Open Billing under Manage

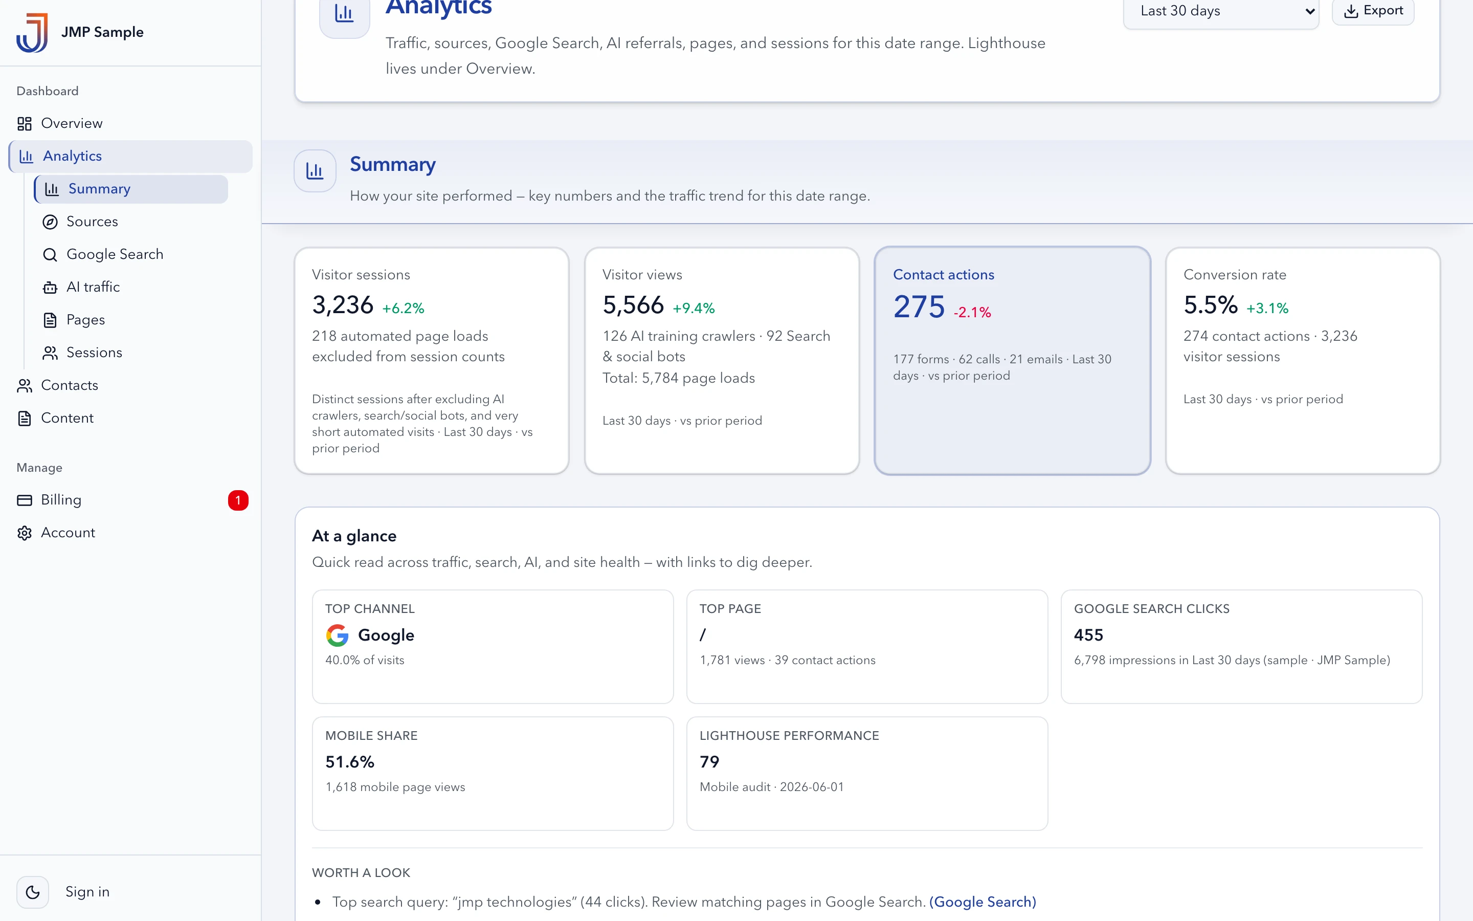[x=130, y=500]
